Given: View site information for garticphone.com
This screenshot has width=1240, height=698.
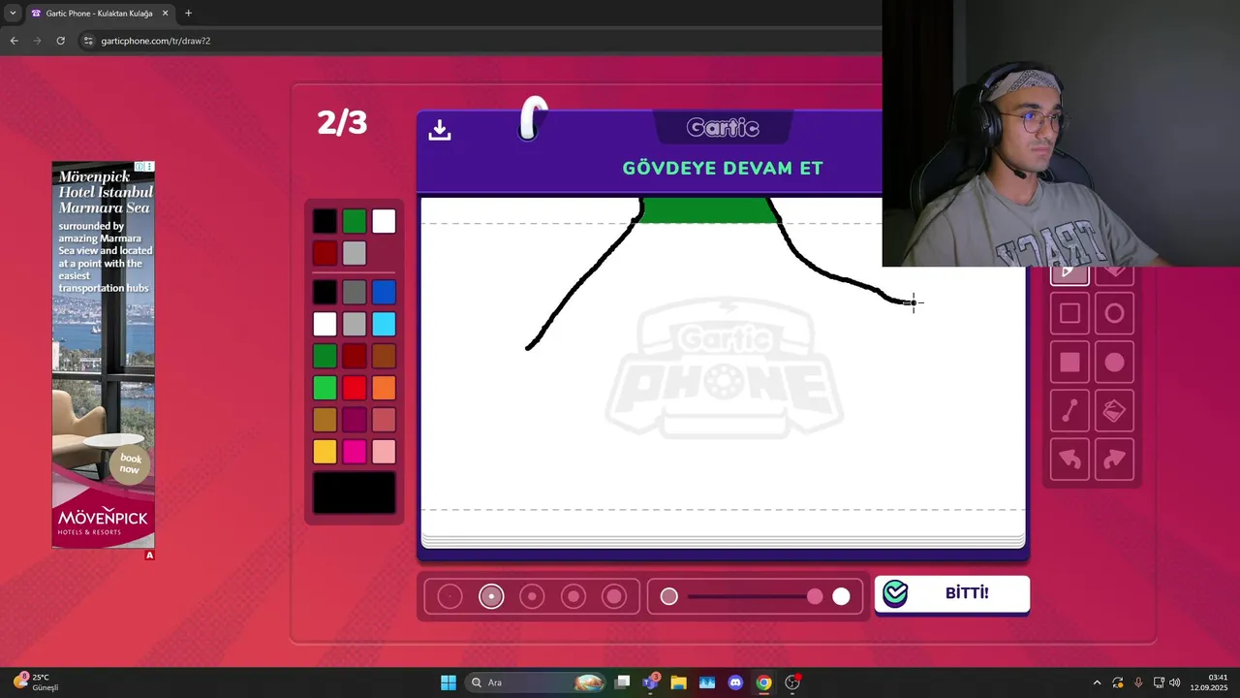Looking at the screenshot, I should point(88,41).
